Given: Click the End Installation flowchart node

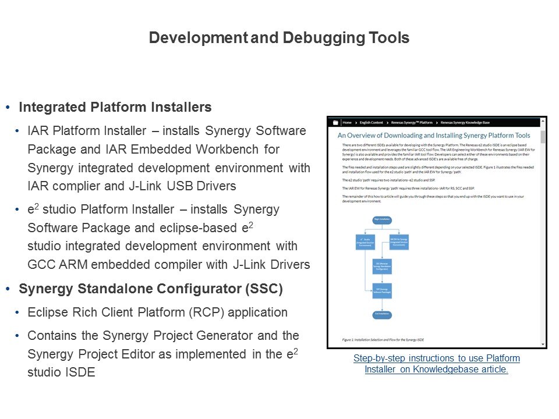Looking at the screenshot, I should (x=382, y=314).
